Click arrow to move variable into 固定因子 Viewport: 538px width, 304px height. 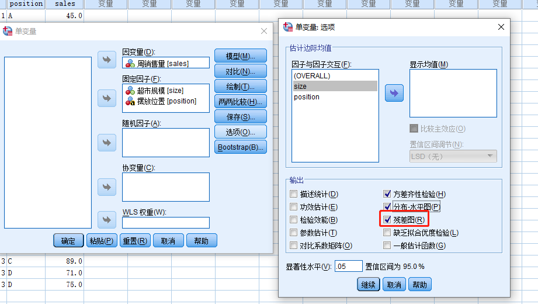(107, 98)
